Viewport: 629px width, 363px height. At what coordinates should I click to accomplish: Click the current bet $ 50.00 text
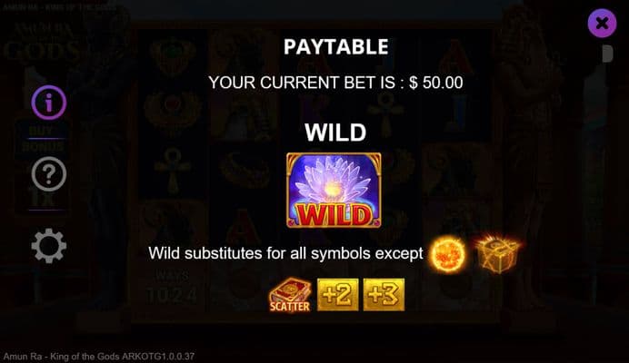point(435,83)
